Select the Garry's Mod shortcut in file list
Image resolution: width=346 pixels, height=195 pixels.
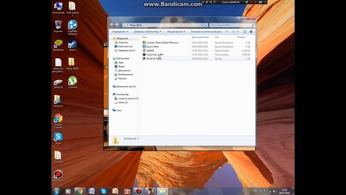151,47
